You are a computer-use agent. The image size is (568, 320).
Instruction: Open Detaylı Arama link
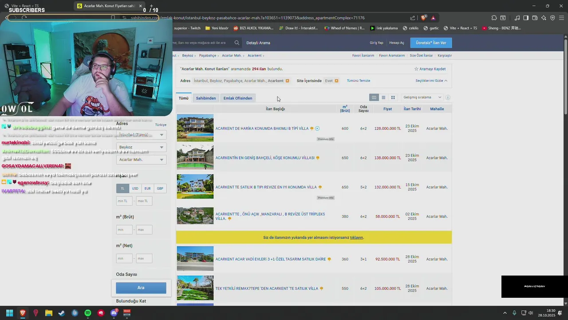tap(258, 43)
